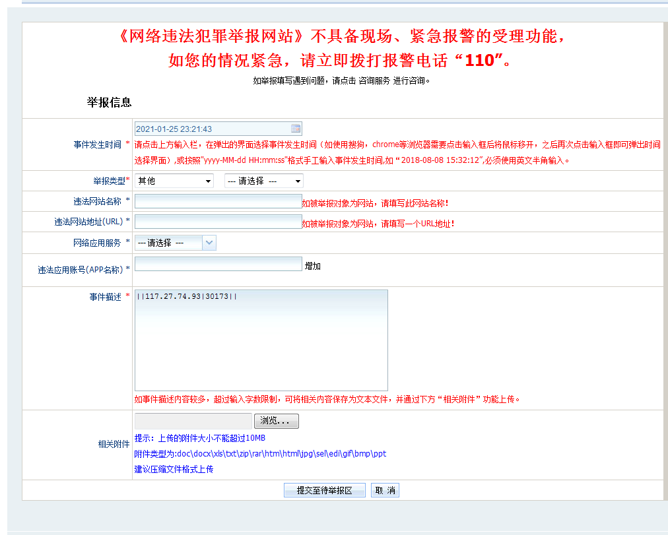Expand the second 举报类型 请选择 dropdown
The height and width of the screenshot is (535, 668).
pyautogui.click(x=264, y=181)
